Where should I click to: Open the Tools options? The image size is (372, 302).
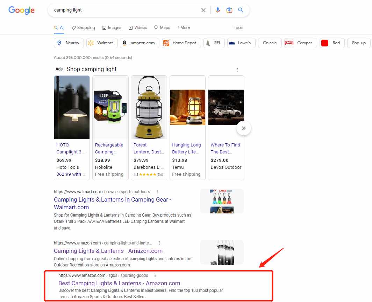[x=238, y=28]
